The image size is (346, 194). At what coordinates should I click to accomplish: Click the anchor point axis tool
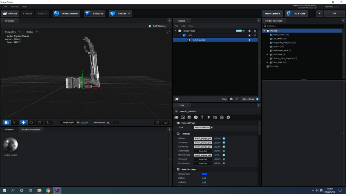48,123
